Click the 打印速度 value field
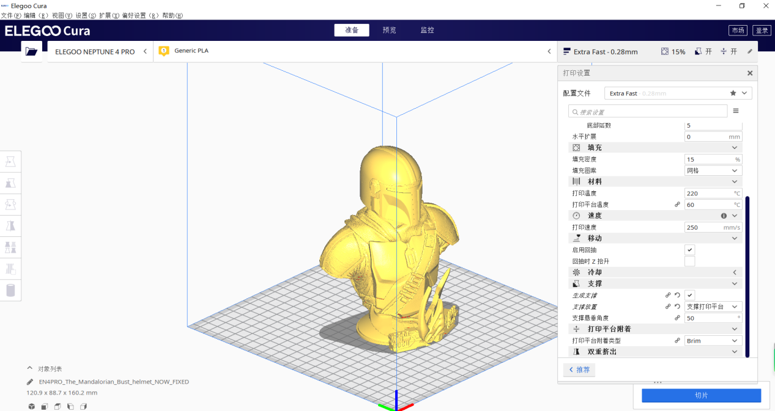Screen dimensions: 775x411 pos(713,227)
